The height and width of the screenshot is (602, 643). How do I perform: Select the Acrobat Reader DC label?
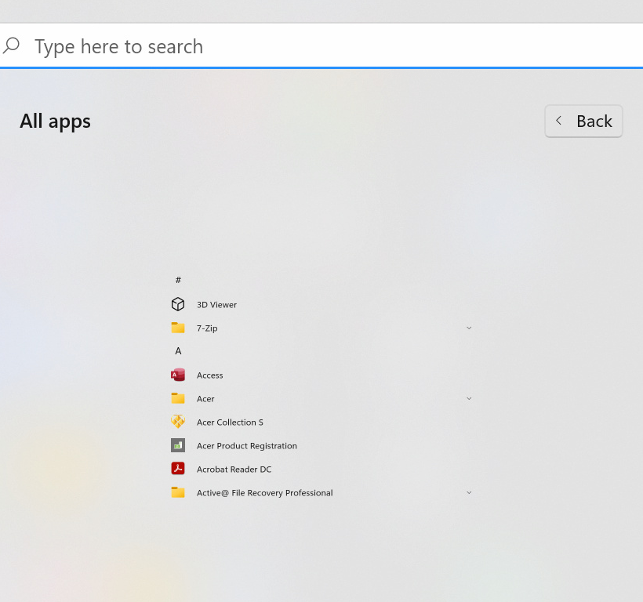click(x=234, y=470)
